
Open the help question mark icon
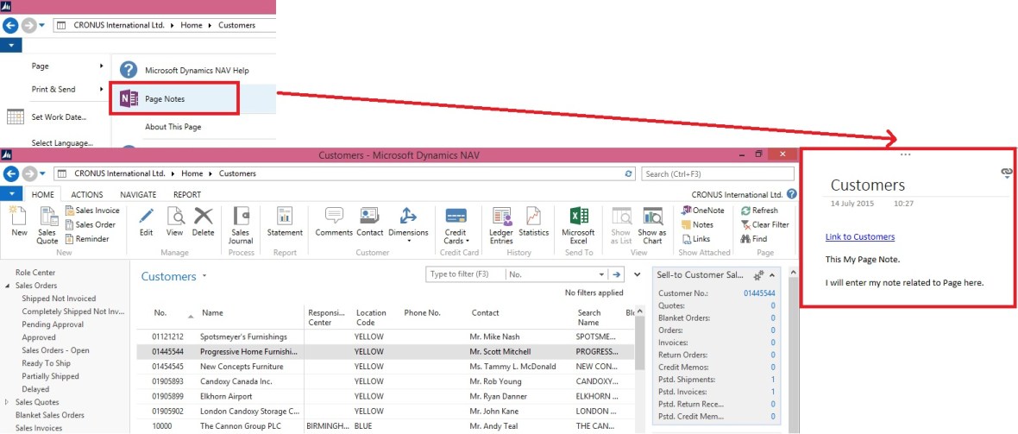[x=791, y=193]
